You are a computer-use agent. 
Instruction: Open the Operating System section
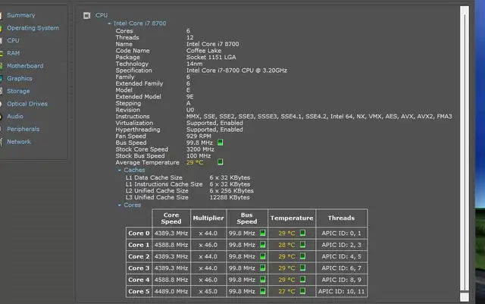[x=33, y=28]
